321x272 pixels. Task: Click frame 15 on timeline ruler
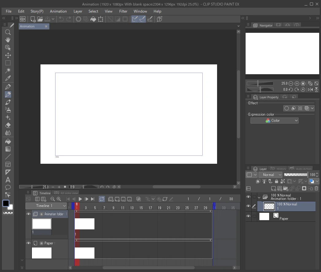coord(141,208)
